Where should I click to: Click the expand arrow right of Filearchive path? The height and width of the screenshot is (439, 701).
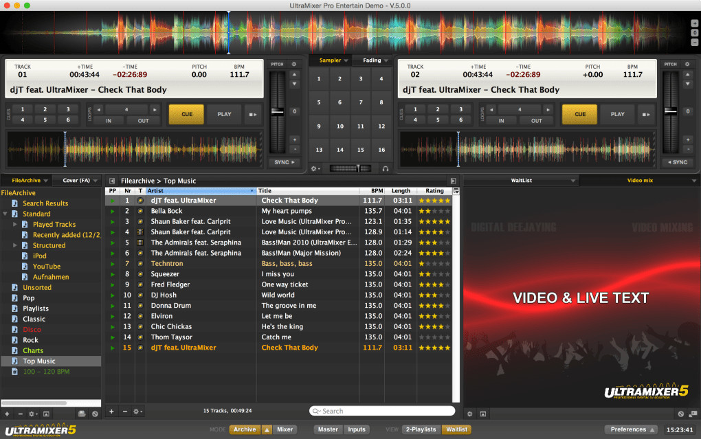[454, 181]
